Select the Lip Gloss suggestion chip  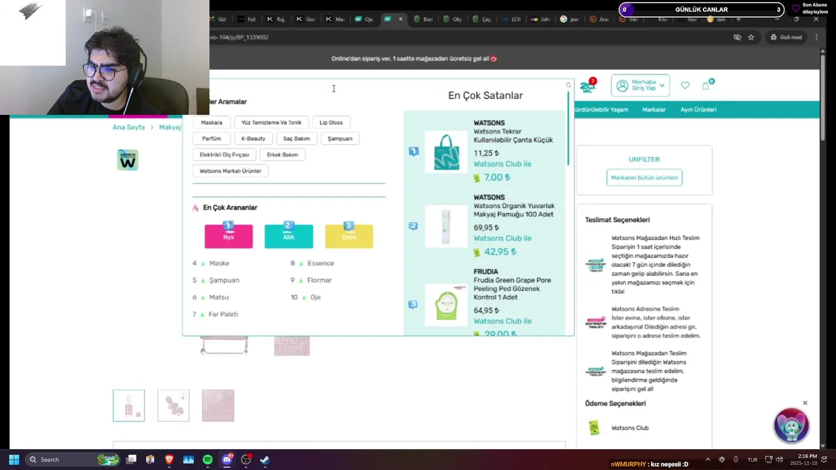[x=331, y=122]
